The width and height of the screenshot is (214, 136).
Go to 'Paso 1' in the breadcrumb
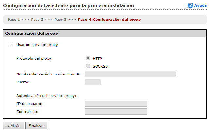[x=14, y=20]
